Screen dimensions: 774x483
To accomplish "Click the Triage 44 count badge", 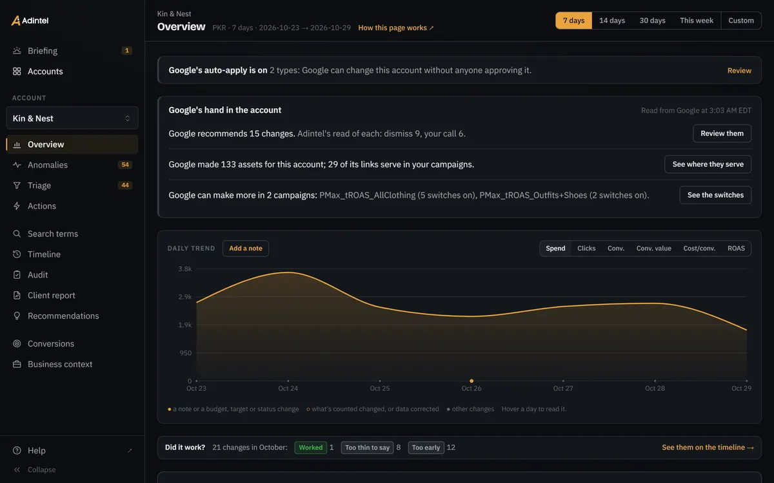I will tap(125, 185).
